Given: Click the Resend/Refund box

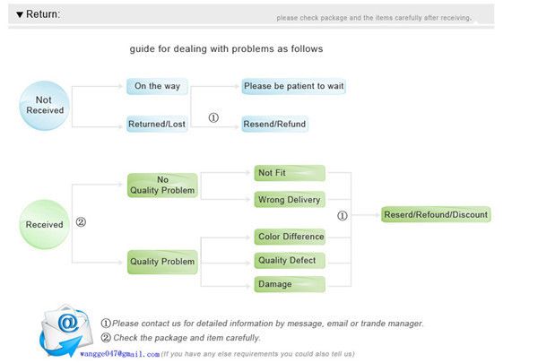Looking at the screenshot, I should pyautogui.click(x=275, y=124).
